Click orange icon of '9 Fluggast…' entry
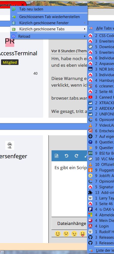Viewport: 114px width, 254px height. point(90,170)
